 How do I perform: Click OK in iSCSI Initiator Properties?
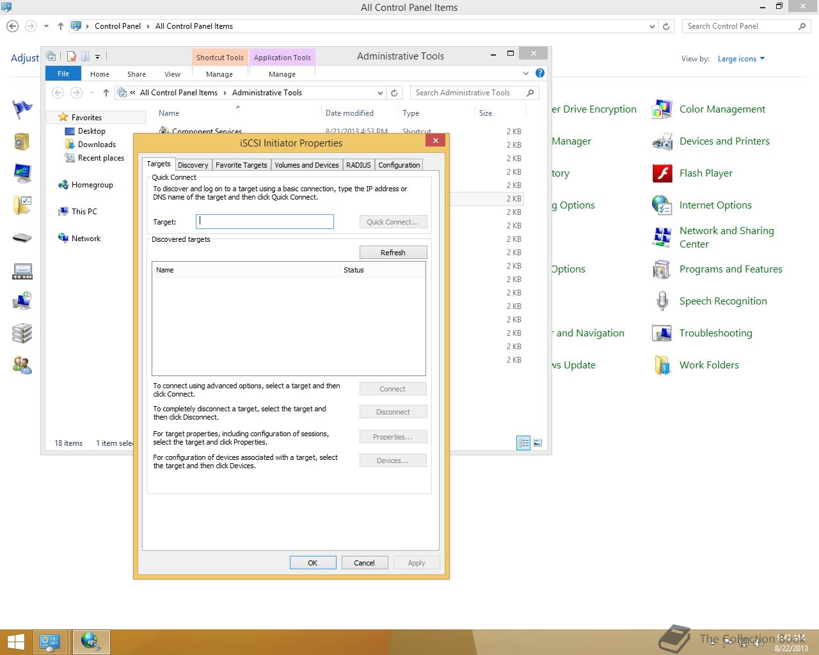(x=313, y=563)
